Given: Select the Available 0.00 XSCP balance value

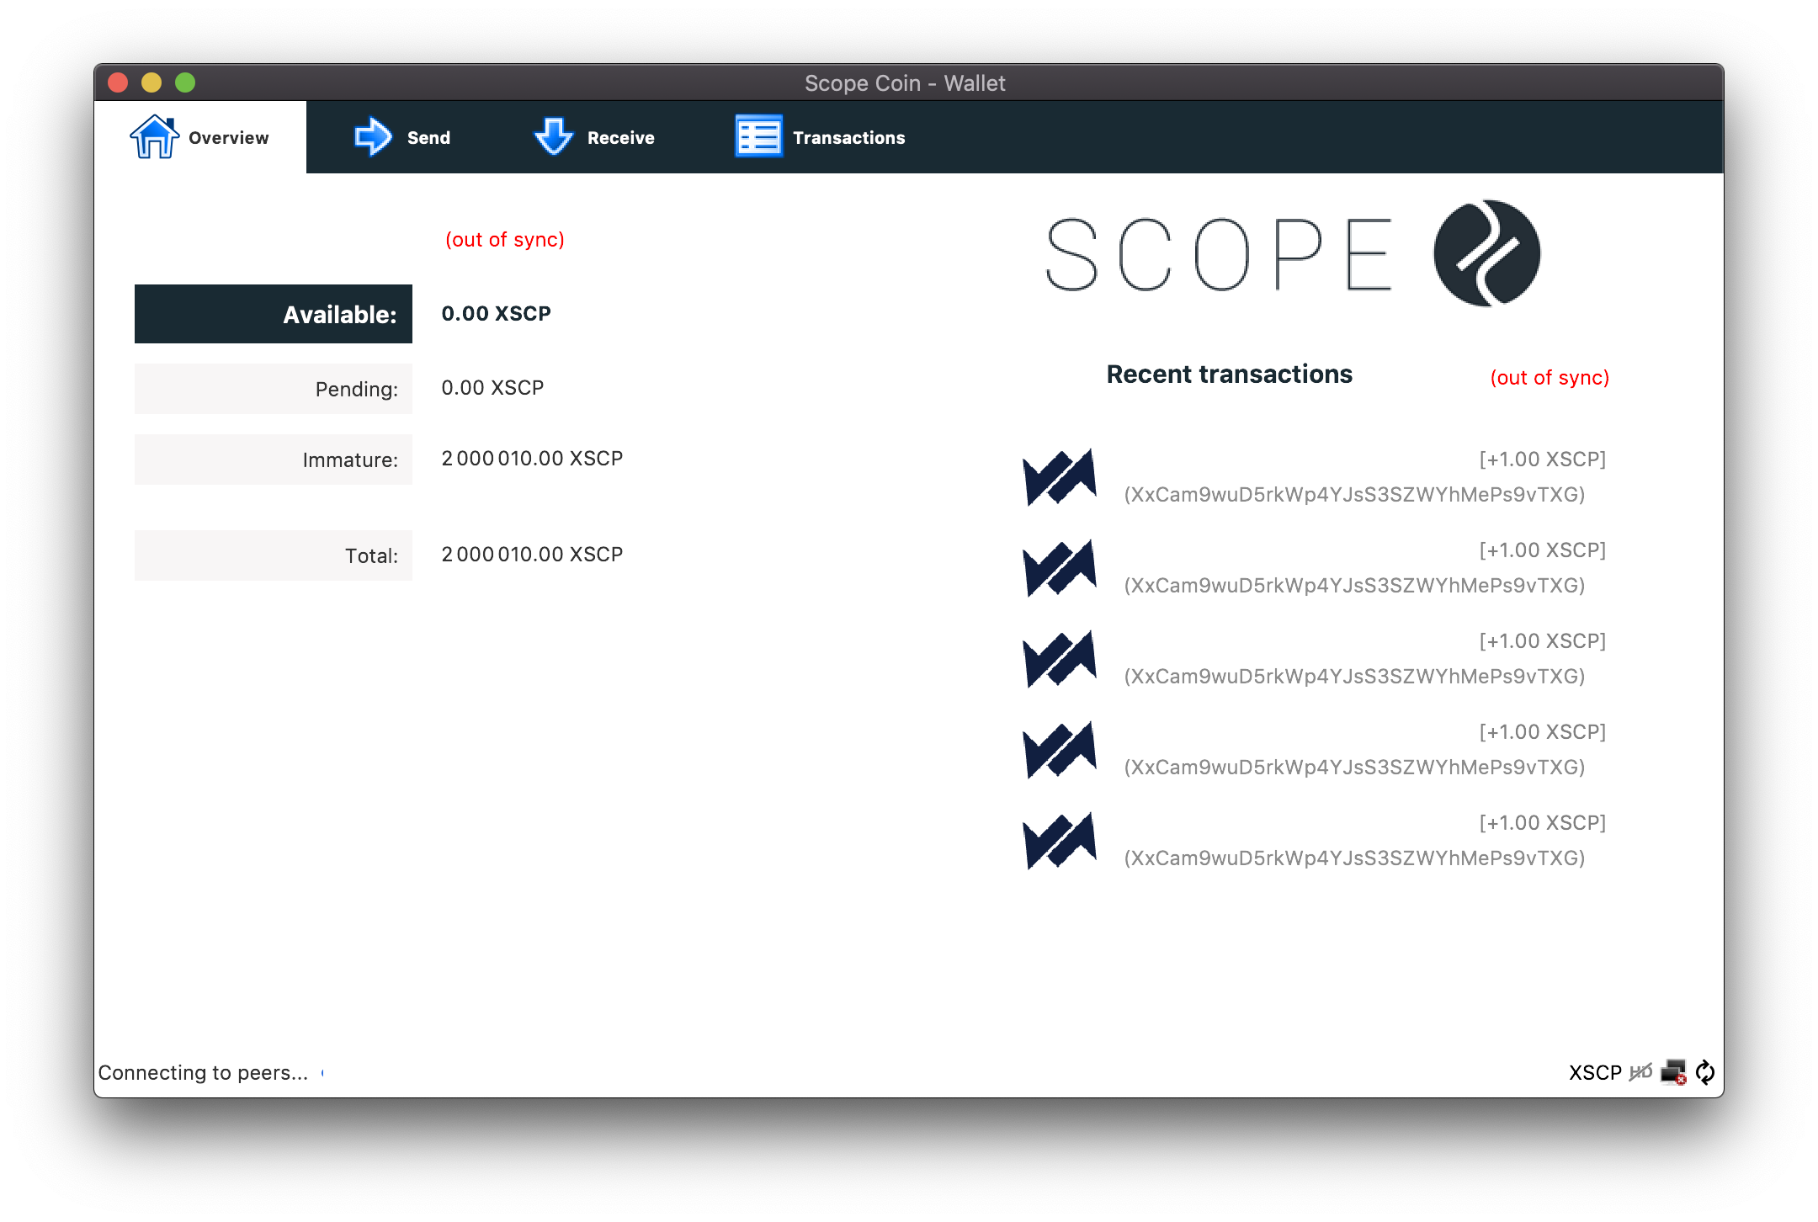Looking at the screenshot, I should click(497, 314).
